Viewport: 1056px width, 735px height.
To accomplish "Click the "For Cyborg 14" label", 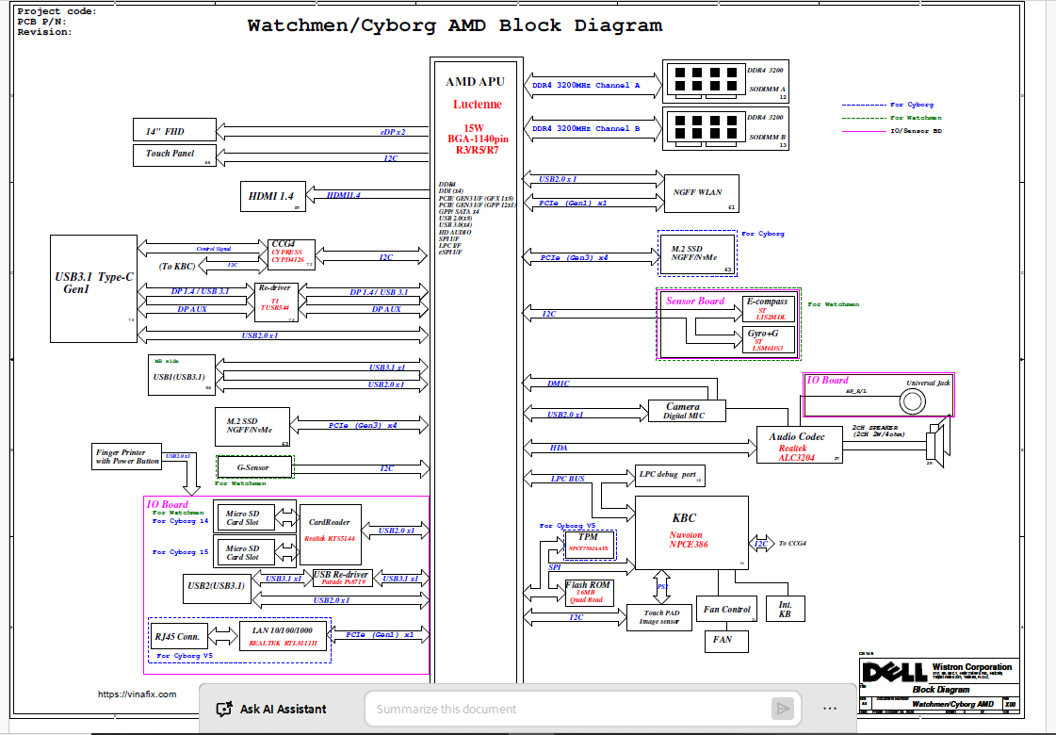I will [181, 521].
